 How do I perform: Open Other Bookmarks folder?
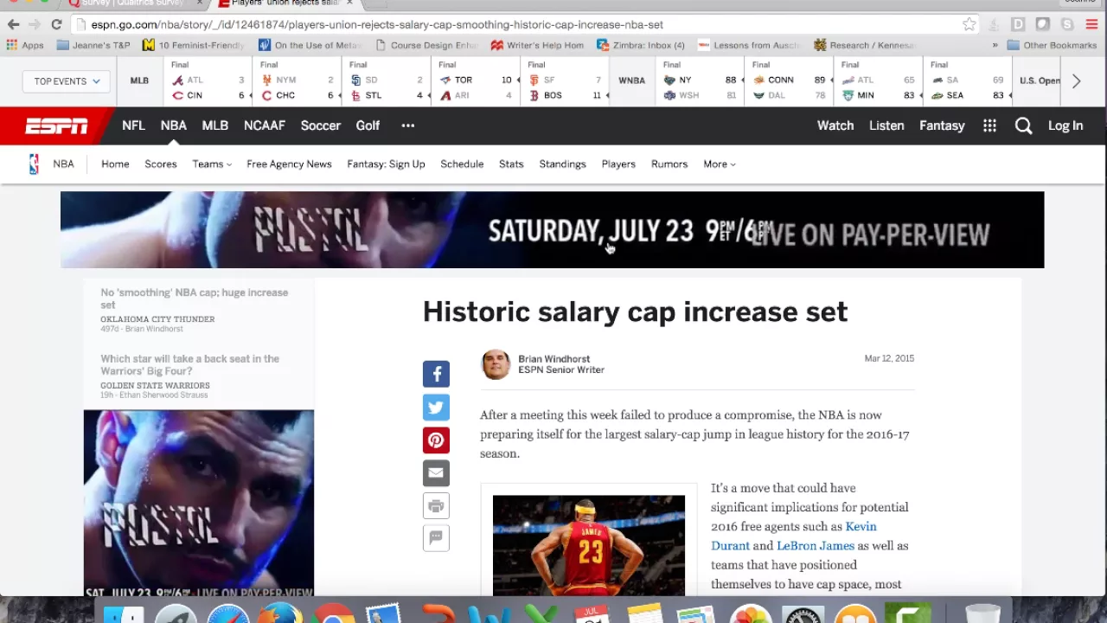1051,45
